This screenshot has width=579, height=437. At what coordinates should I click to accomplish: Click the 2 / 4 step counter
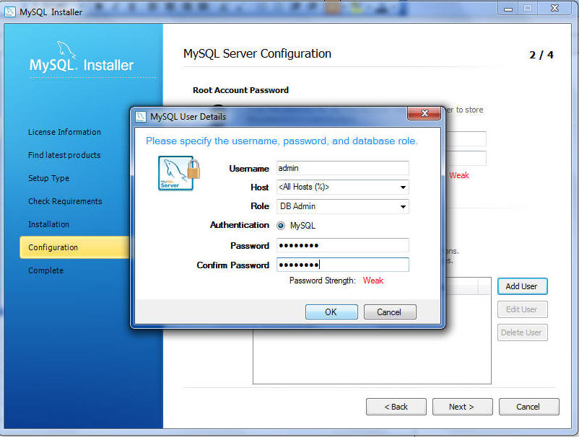pos(541,56)
